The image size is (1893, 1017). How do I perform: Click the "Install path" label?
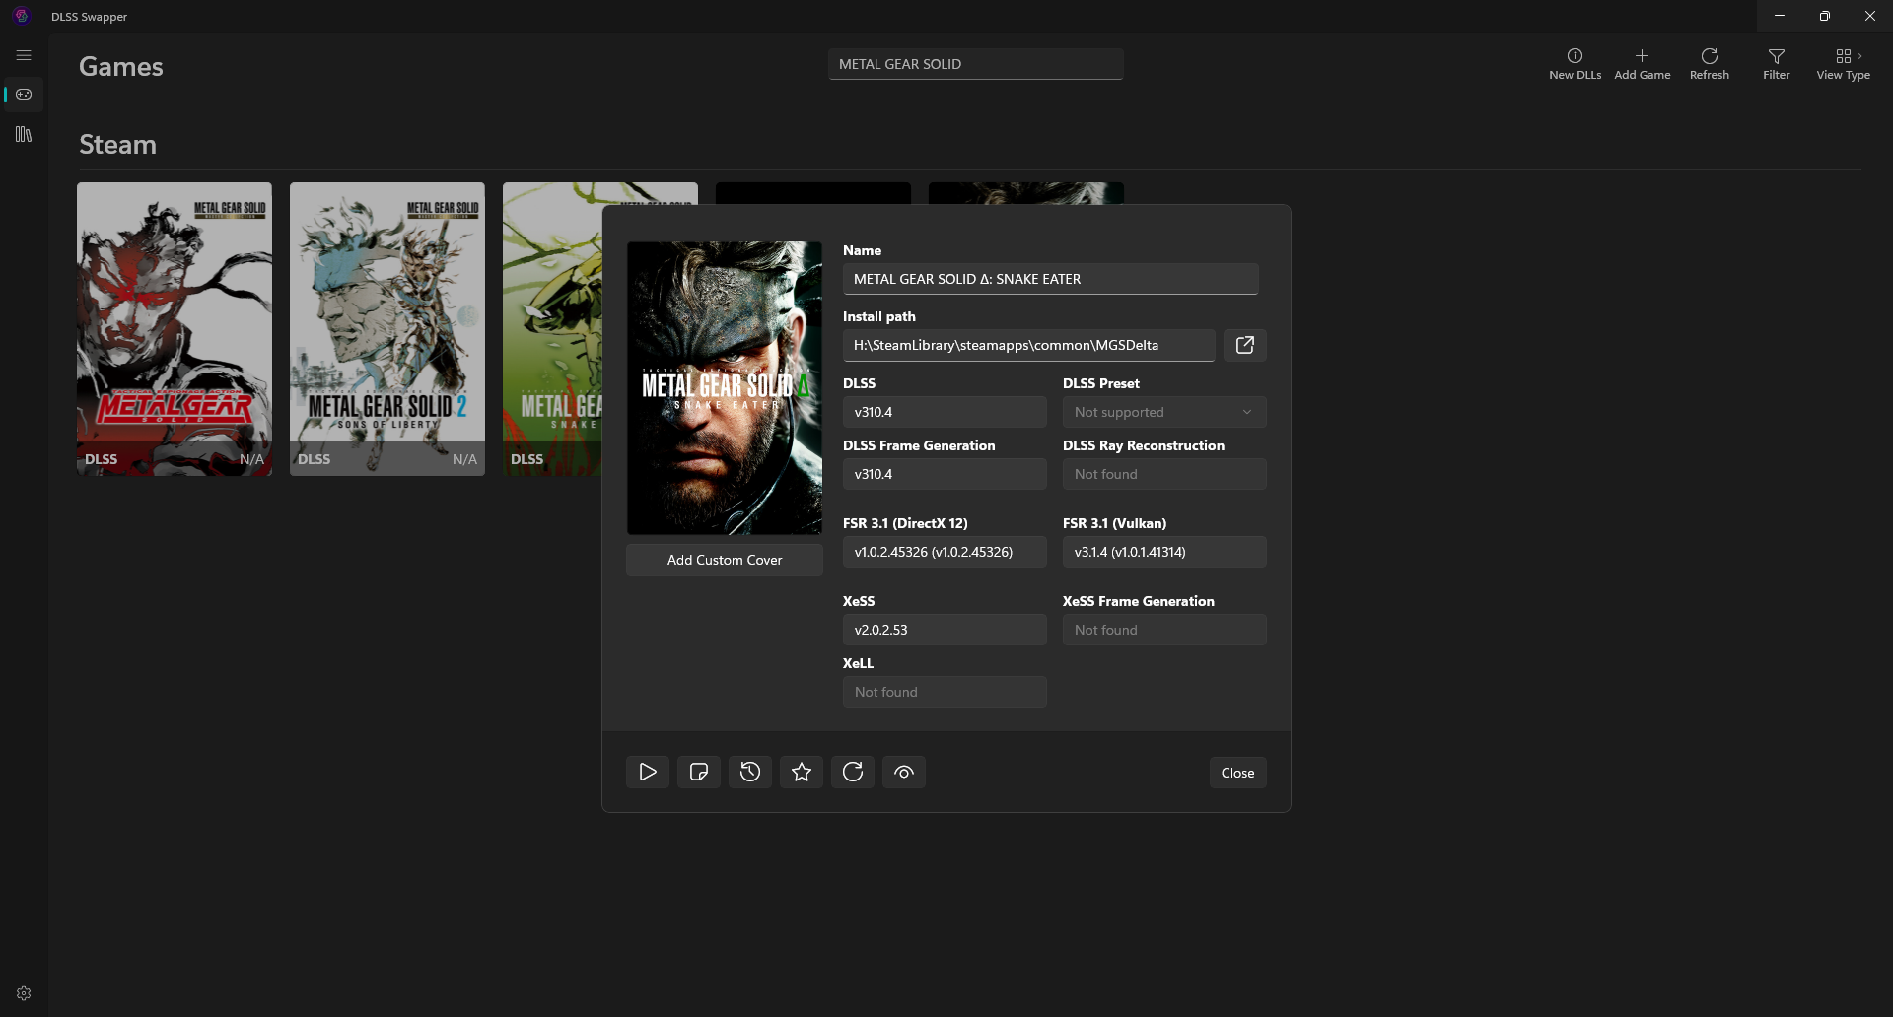(879, 316)
